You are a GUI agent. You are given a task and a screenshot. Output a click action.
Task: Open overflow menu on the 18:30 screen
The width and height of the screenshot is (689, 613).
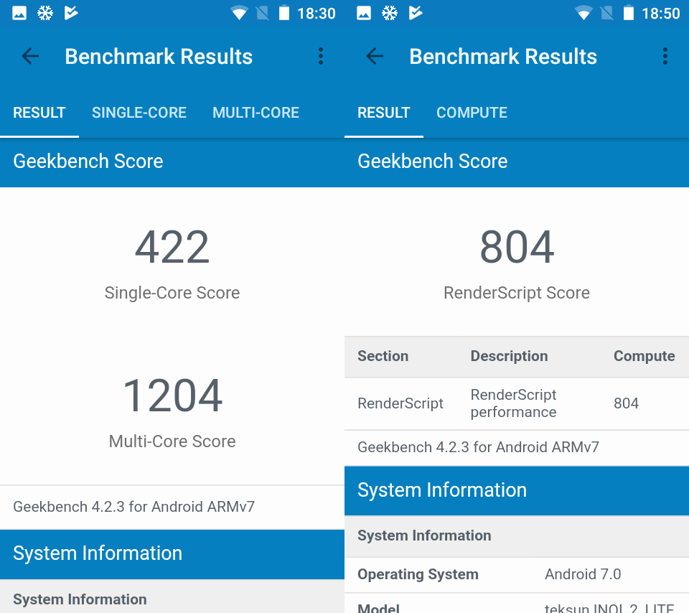point(320,57)
